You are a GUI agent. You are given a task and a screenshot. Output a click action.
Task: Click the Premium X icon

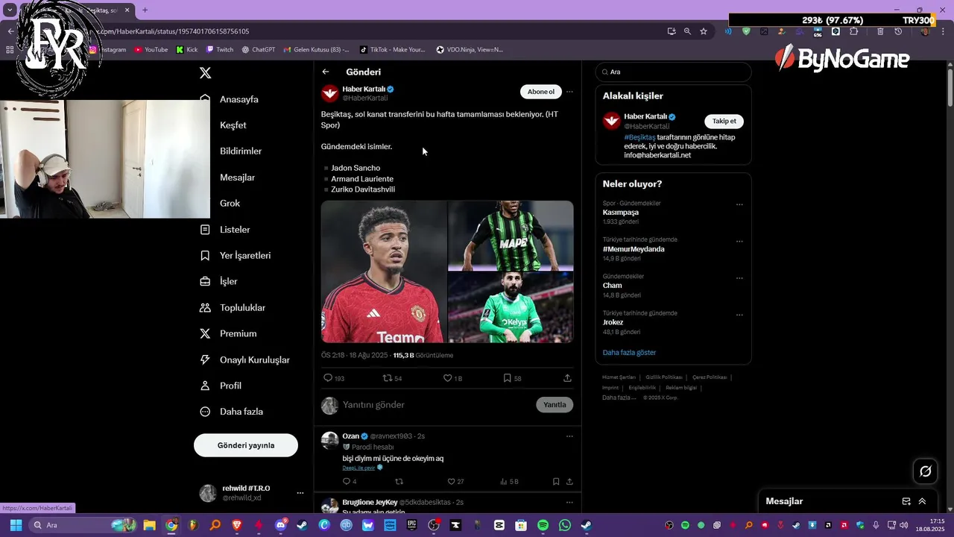coord(205,333)
